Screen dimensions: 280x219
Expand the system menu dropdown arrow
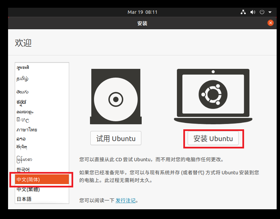pos(270,12)
